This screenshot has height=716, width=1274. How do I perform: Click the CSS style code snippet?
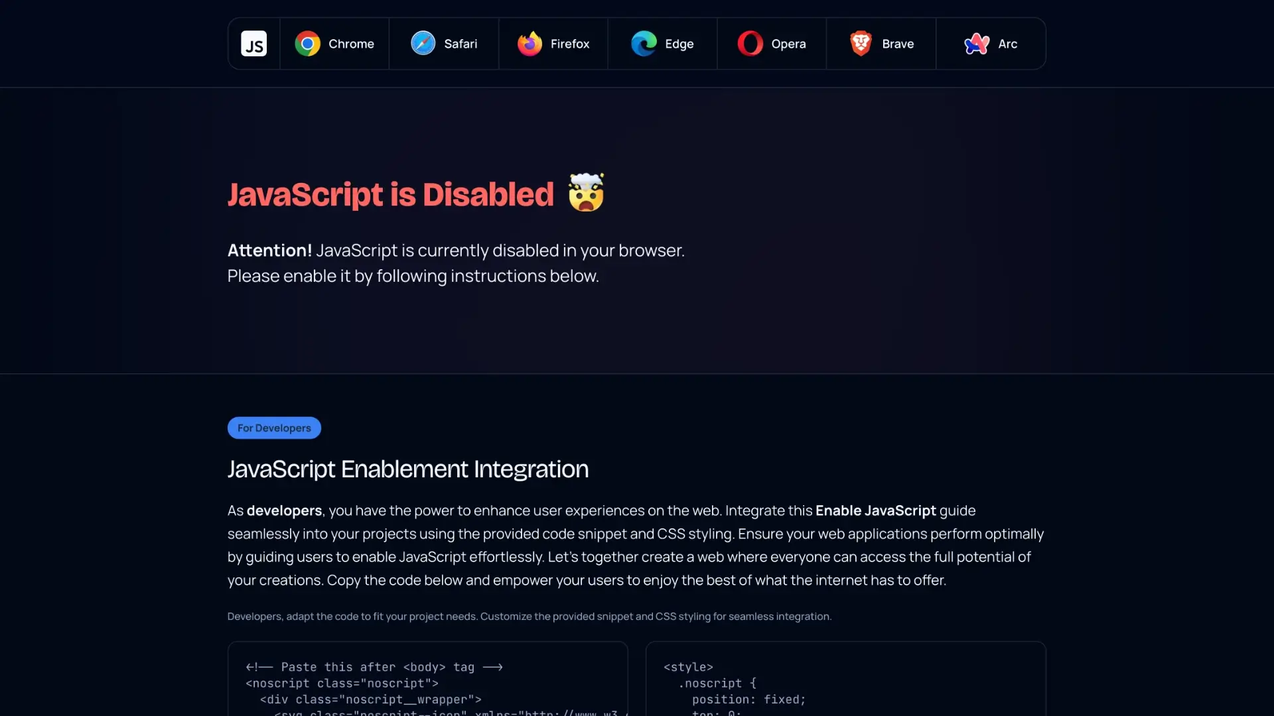point(846,683)
